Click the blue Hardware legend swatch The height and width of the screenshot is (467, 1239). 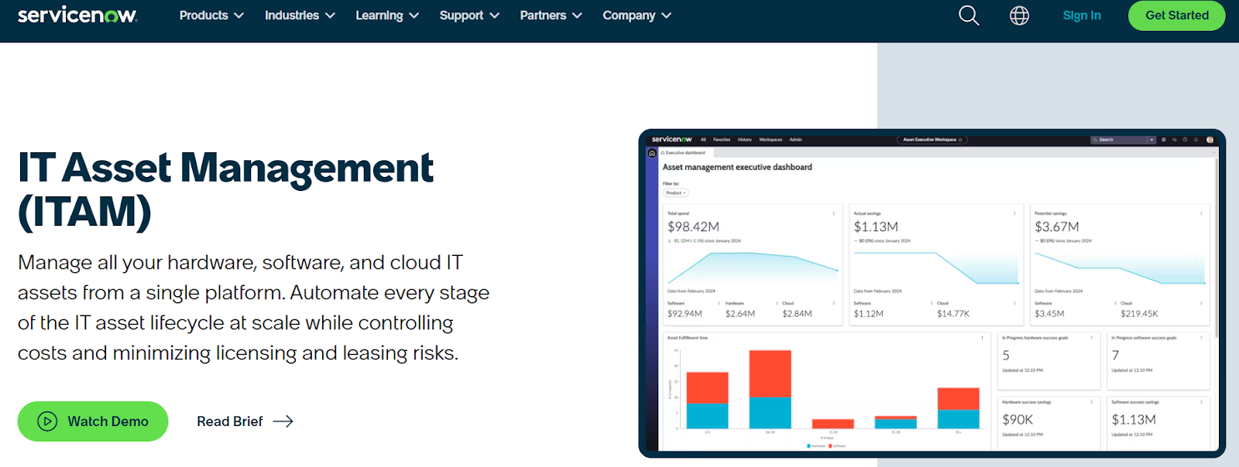click(808, 446)
